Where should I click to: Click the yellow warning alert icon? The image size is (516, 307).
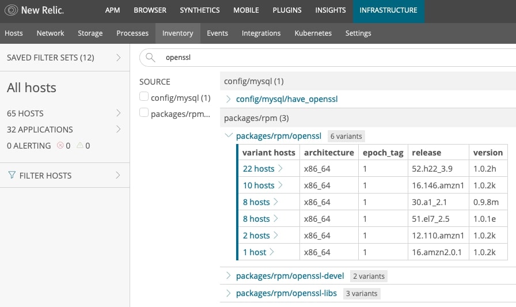[80, 146]
